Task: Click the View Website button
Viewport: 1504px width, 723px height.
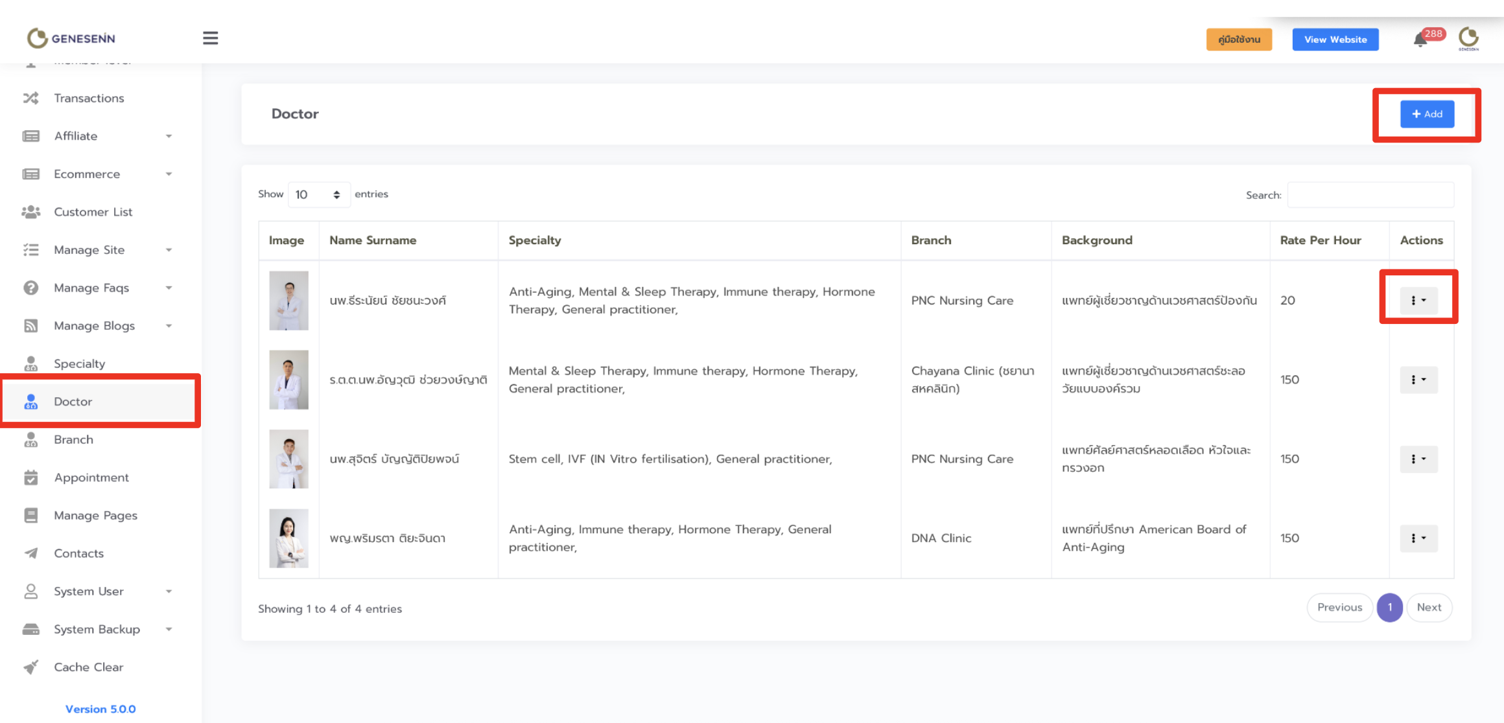Action: (1335, 40)
